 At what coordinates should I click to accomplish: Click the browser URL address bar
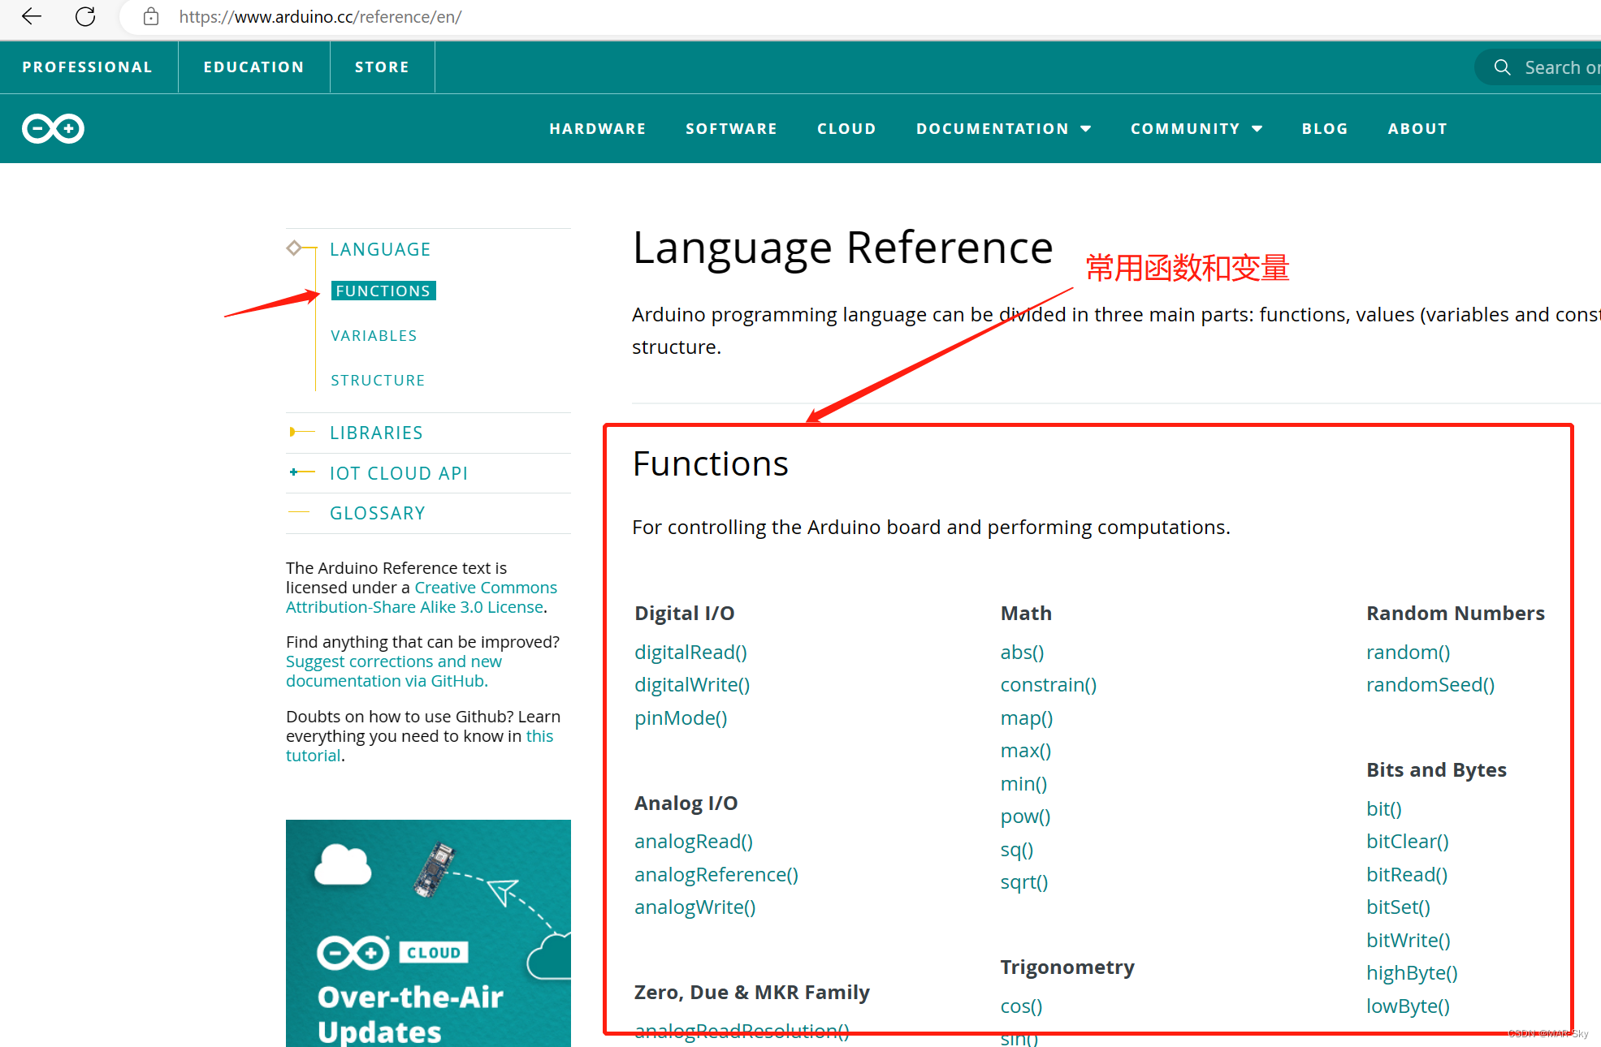pos(861,17)
